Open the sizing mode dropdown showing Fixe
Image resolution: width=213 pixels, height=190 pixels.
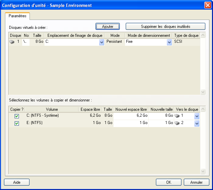[169, 42]
